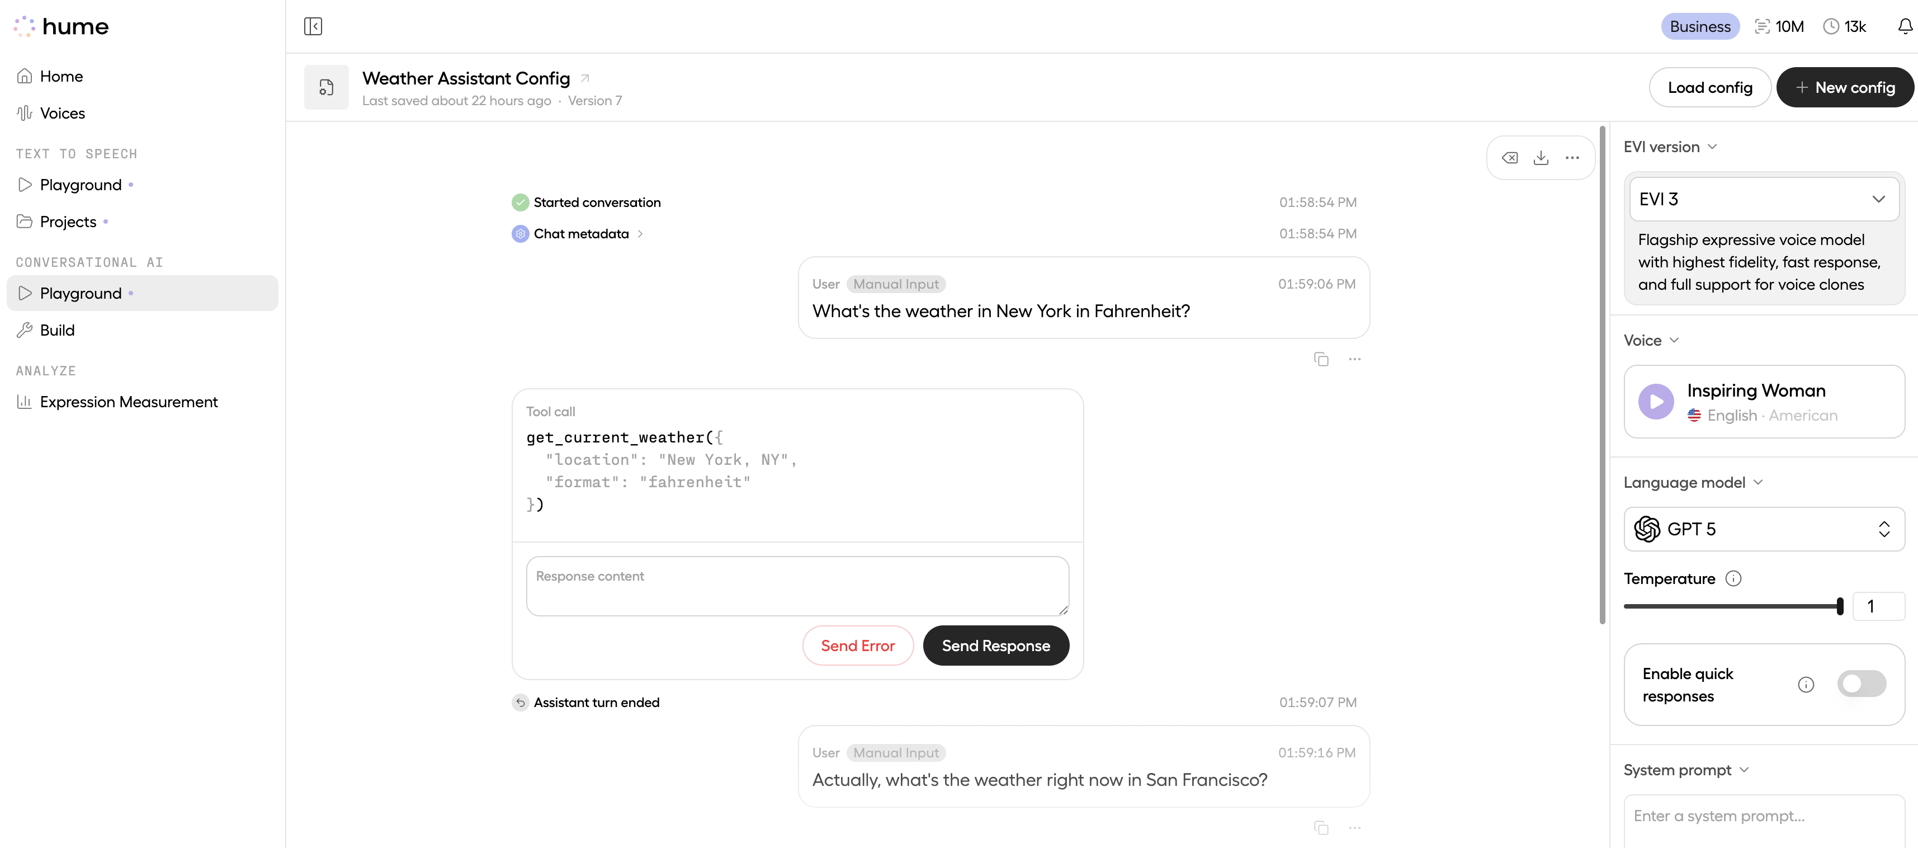This screenshot has width=1918, height=848.
Task: Copy the New York weather user message
Action: click(x=1321, y=360)
